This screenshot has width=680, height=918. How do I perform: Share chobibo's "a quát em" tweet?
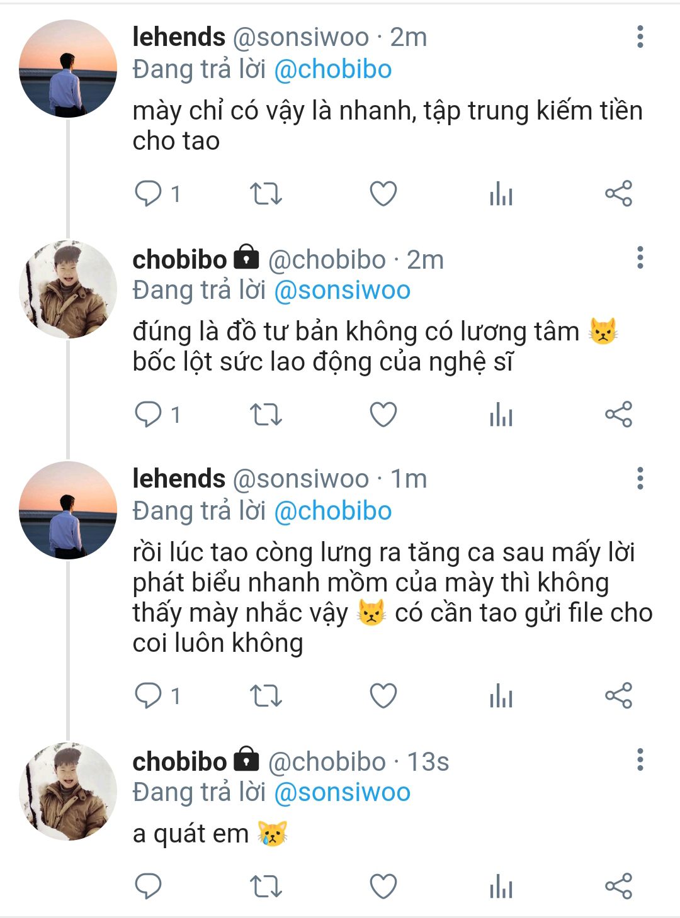618,887
